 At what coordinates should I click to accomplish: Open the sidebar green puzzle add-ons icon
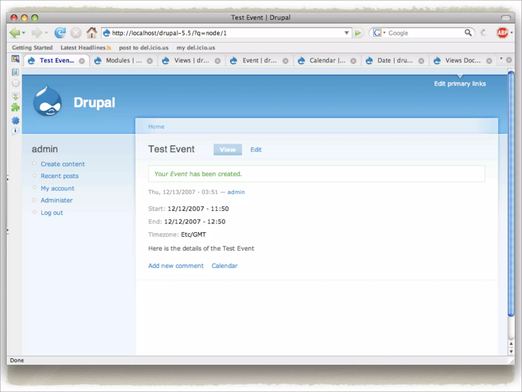tap(15, 107)
